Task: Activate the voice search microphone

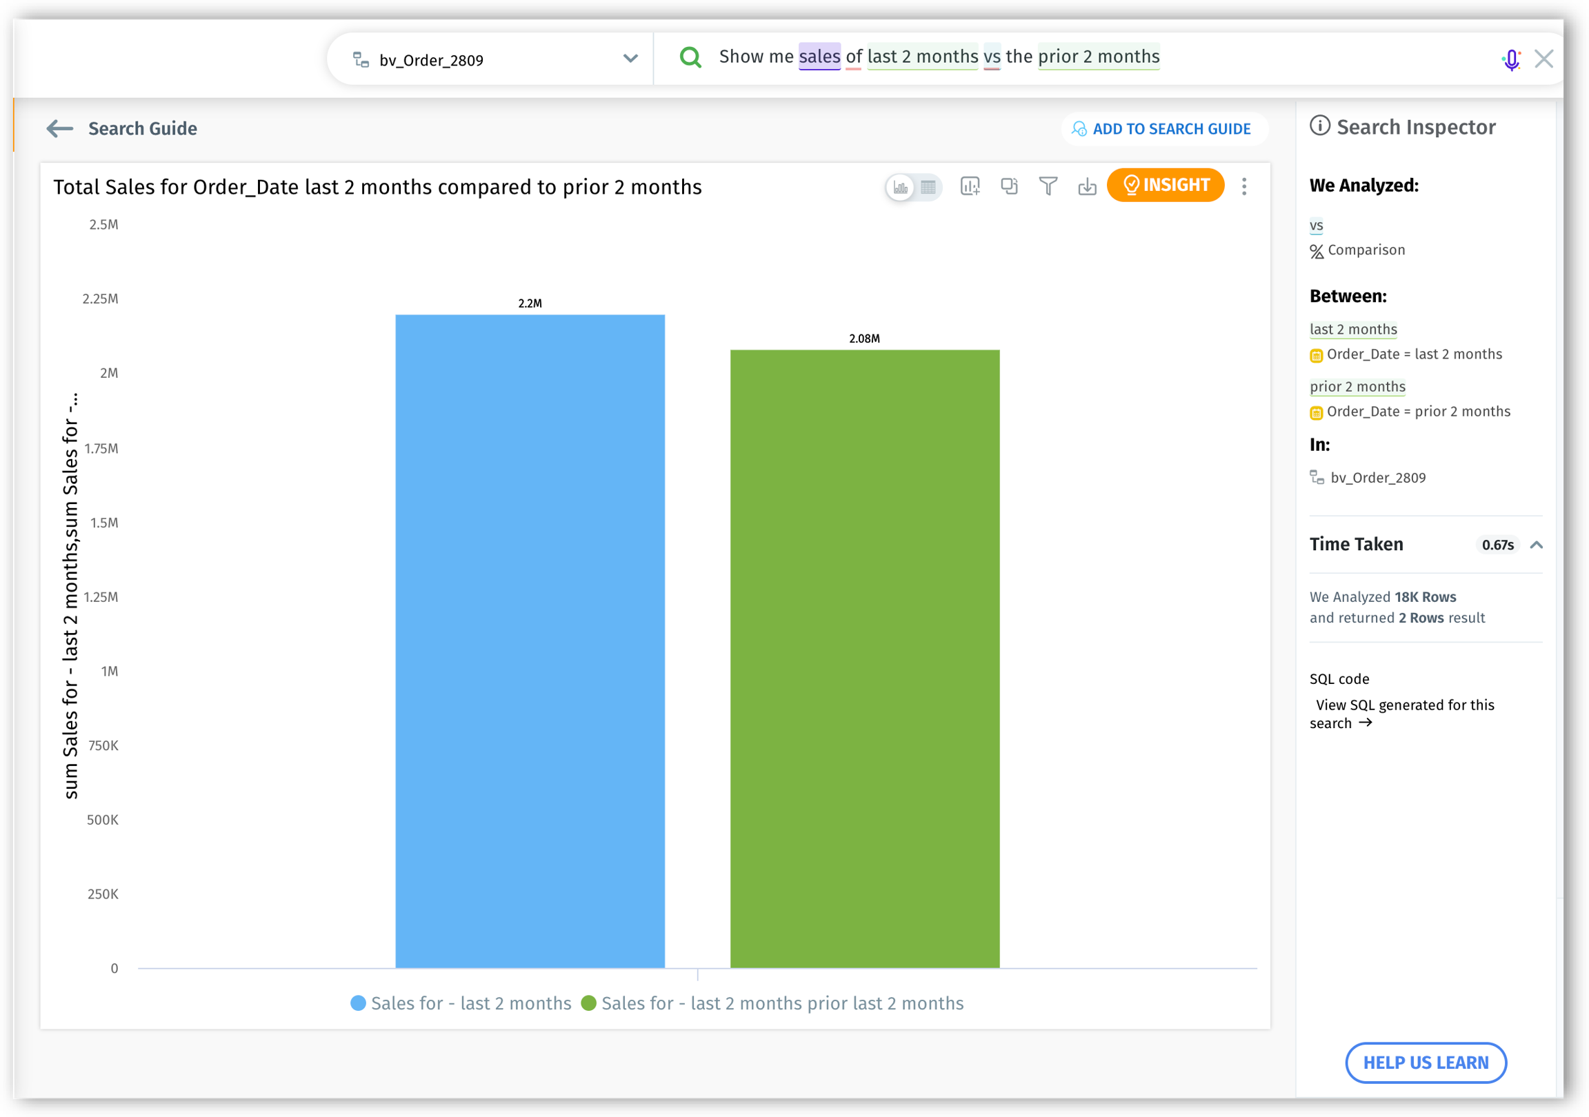Action: [x=1511, y=59]
